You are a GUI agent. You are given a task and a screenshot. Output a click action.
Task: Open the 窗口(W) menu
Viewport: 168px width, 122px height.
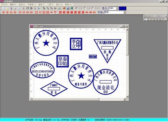tap(59, 5)
